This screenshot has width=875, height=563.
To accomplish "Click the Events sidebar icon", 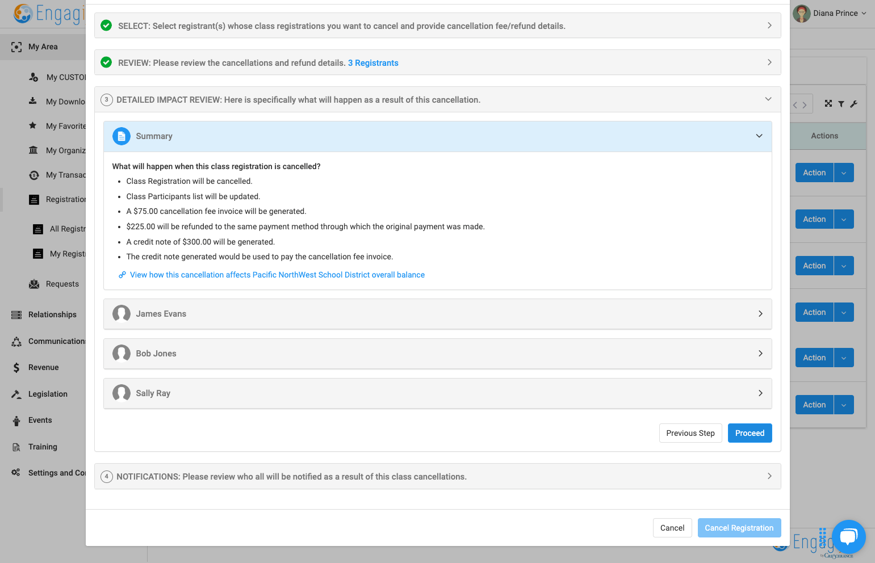I will click(16, 421).
